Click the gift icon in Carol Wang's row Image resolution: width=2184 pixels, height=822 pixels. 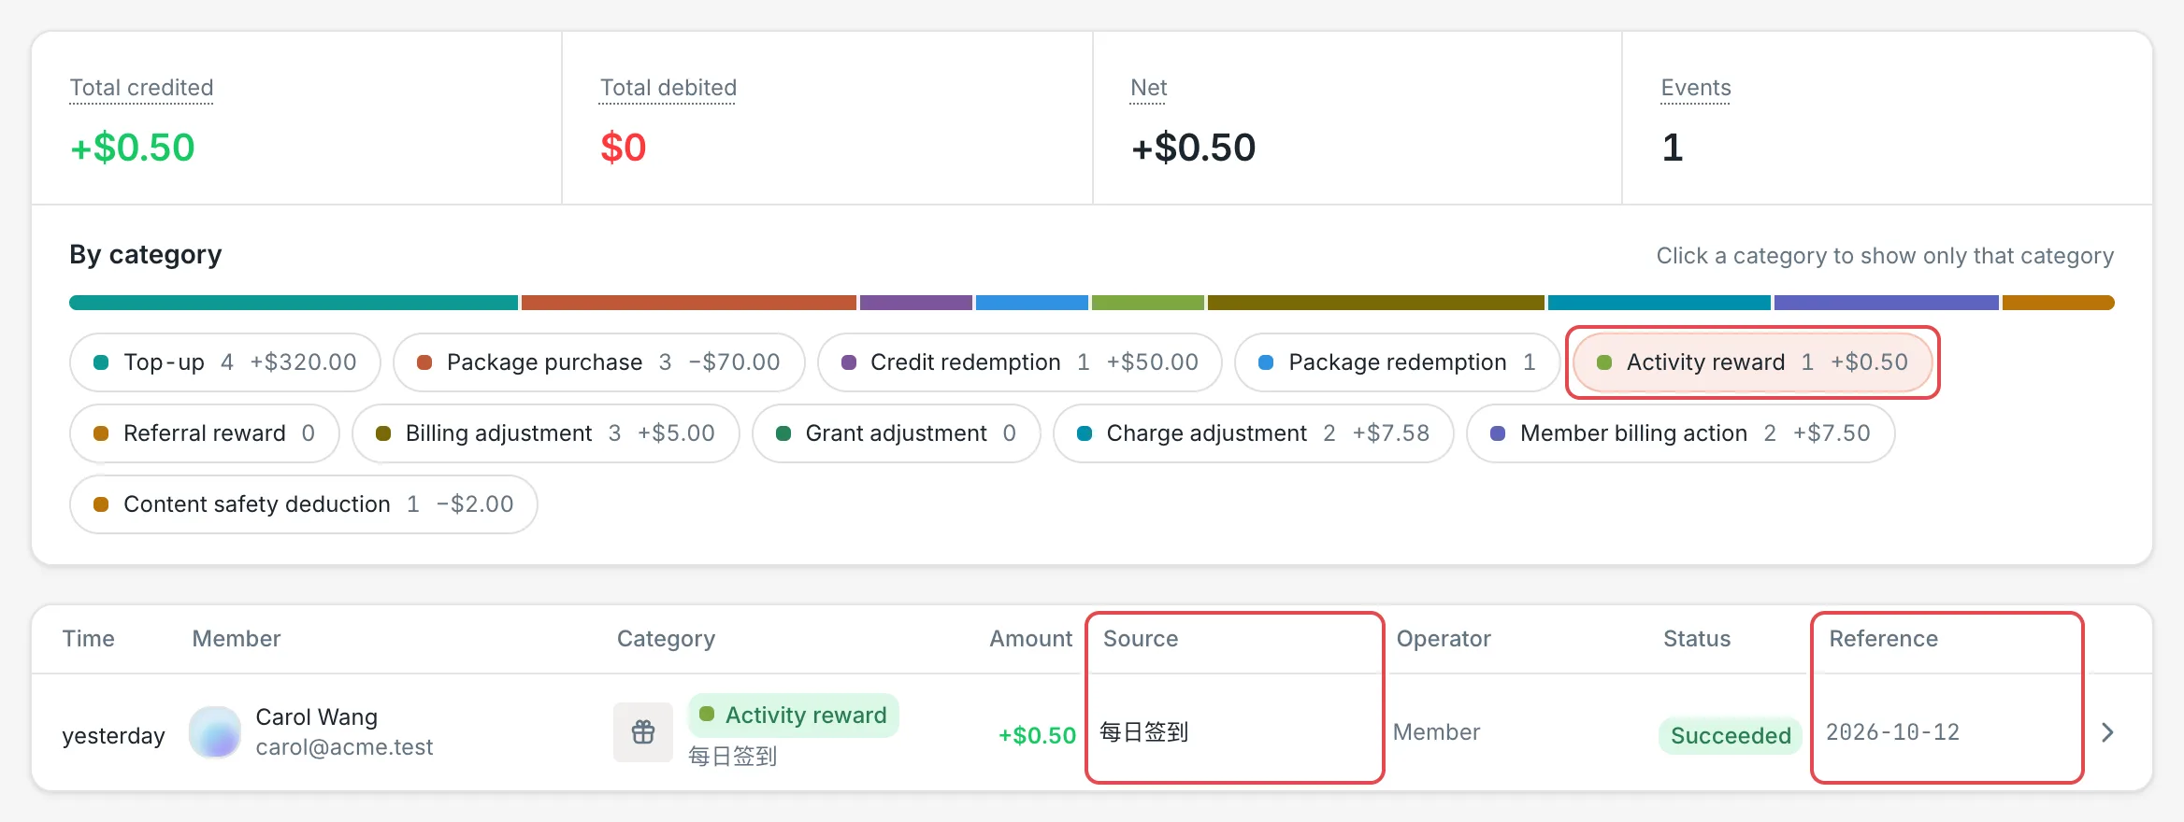[x=643, y=732]
